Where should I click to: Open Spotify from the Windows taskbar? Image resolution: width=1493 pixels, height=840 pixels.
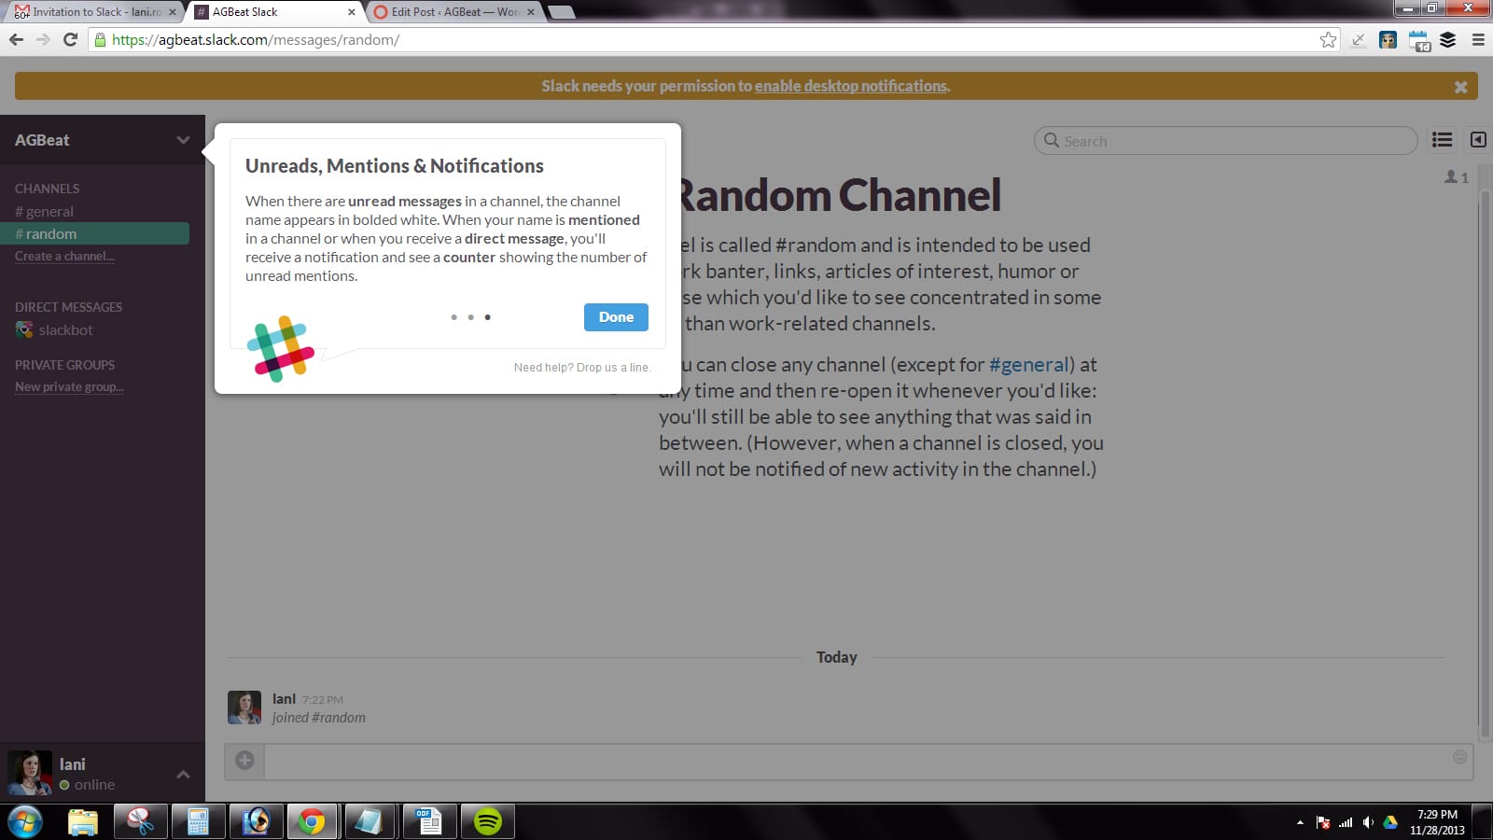click(x=488, y=821)
